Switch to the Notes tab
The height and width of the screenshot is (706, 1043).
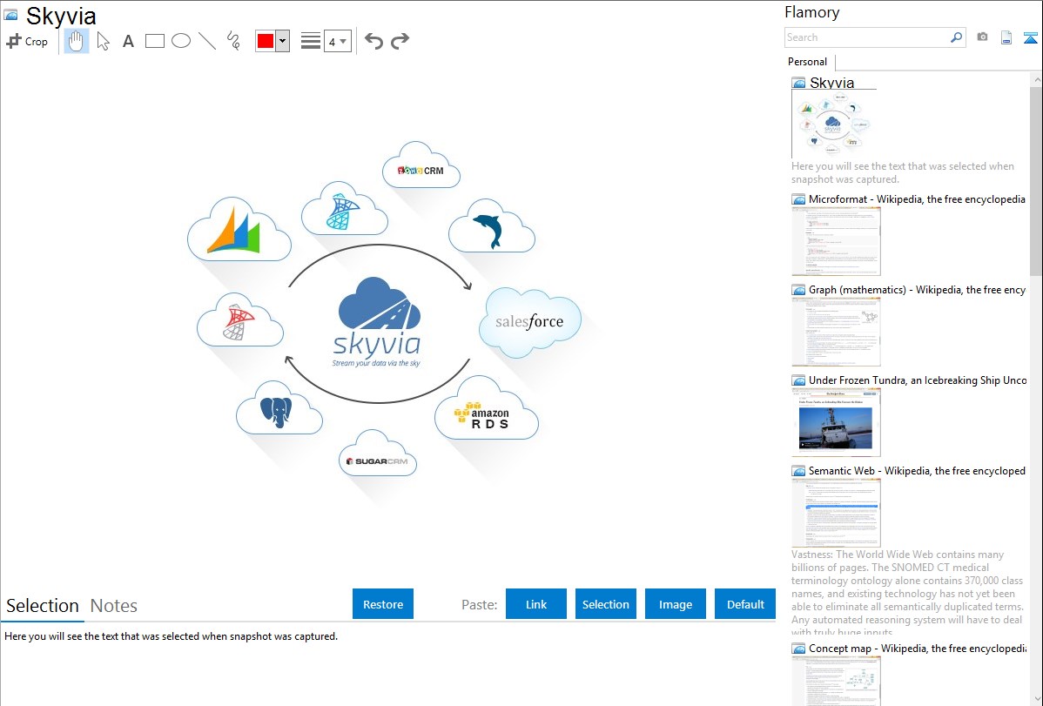114,606
